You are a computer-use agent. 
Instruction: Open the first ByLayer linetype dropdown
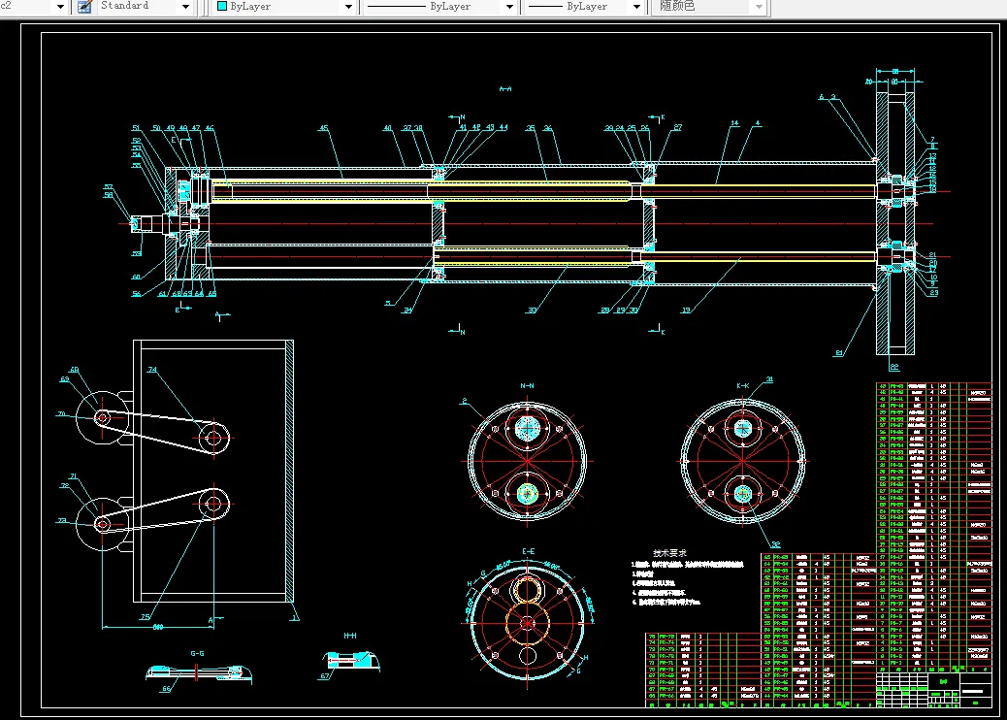(x=509, y=7)
